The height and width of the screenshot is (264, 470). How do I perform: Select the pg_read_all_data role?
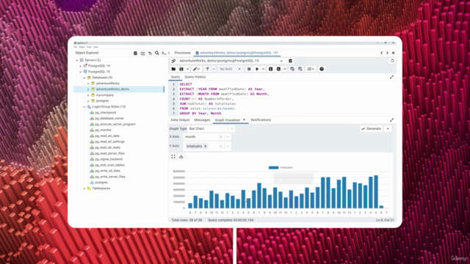pos(107,136)
